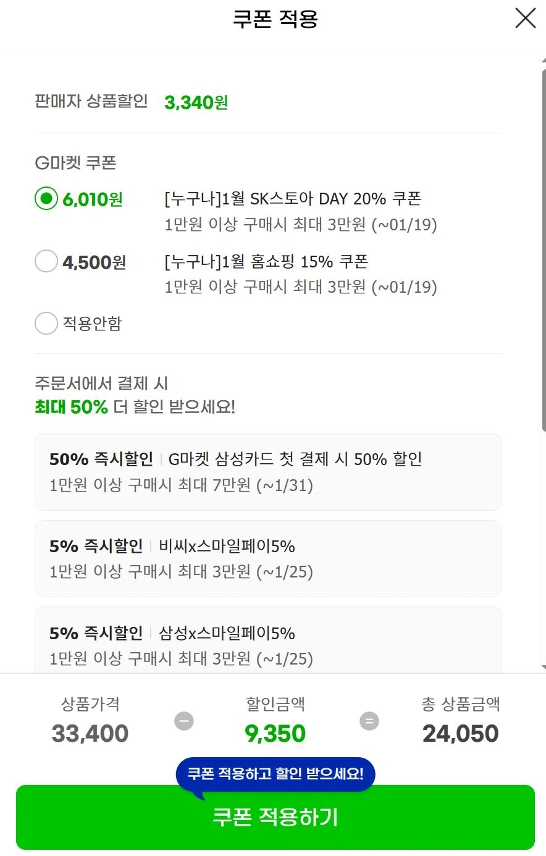546x856 pixels.
Task: Select the 6,010원 SK스토아 DAY 20% coupon
Action: [x=46, y=199]
